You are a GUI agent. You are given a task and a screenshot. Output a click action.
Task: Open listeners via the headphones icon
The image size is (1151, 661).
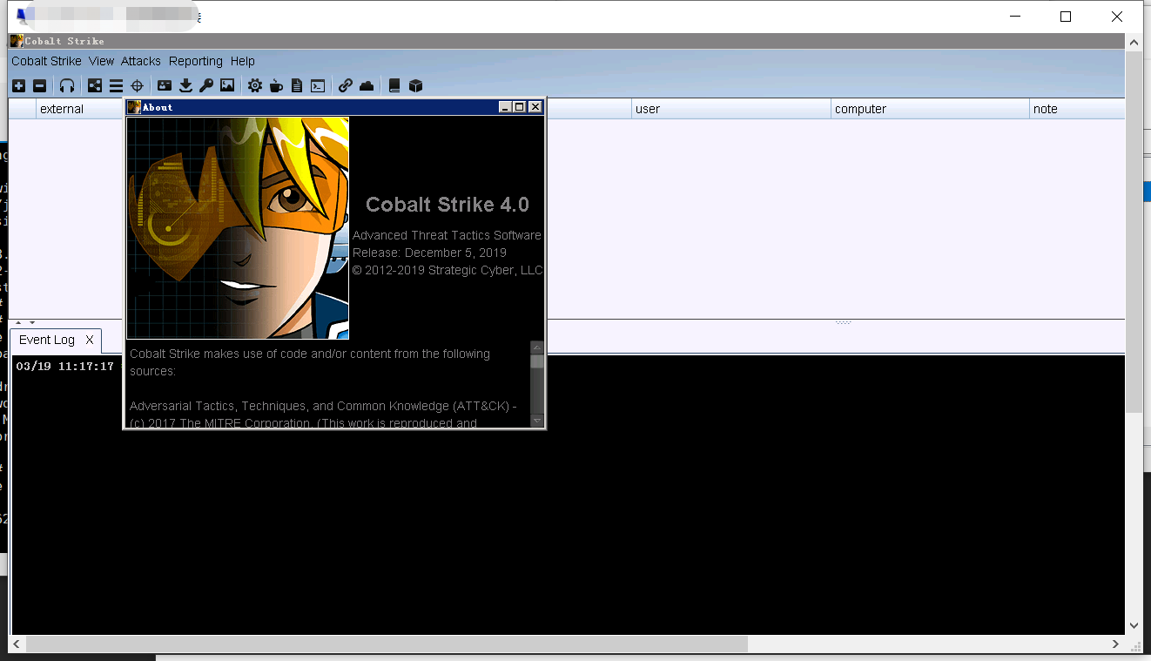tap(67, 85)
